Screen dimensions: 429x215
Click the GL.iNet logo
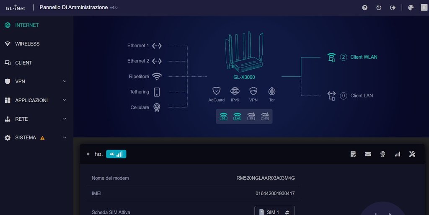pos(16,8)
